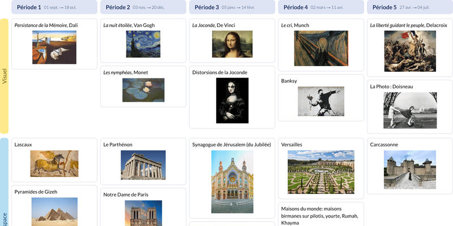Click the yellow Visuel row label
Viewport: 453px width, 226px height.
click(x=4, y=76)
